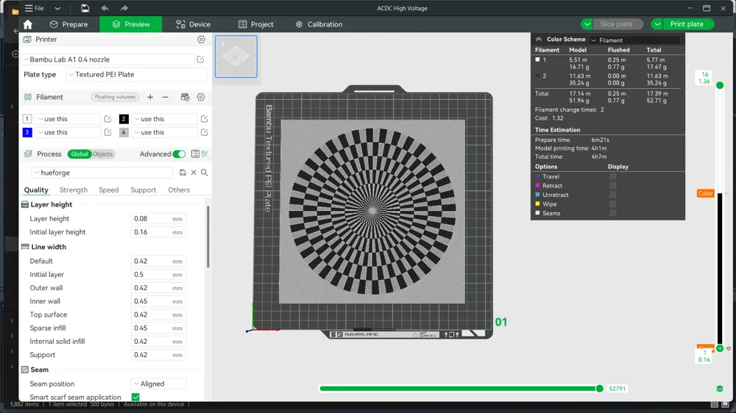Open hueforge process preset dropdown
The width and height of the screenshot is (736, 413).
[102, 173]
